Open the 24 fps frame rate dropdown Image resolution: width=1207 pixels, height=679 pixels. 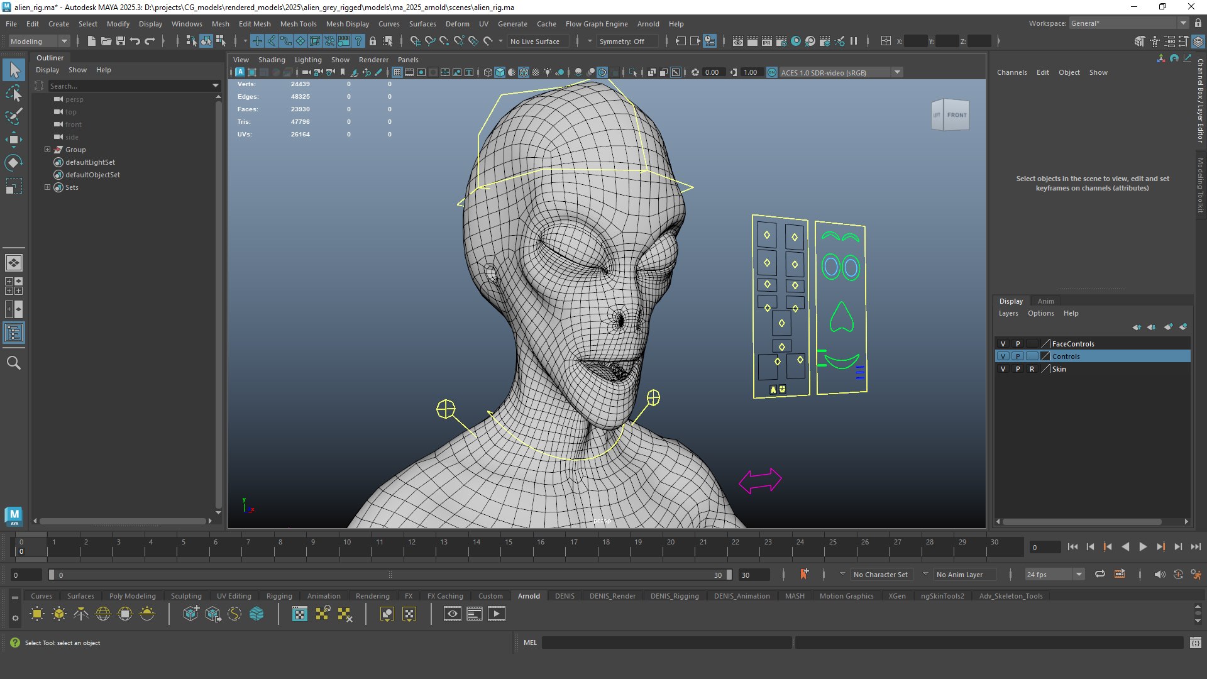tap(1054, 574)
